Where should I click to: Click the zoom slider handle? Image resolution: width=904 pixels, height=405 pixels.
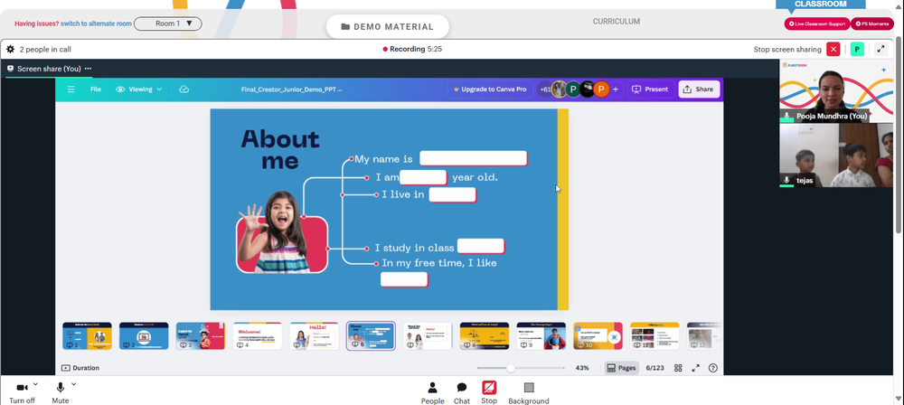[510, 368]
